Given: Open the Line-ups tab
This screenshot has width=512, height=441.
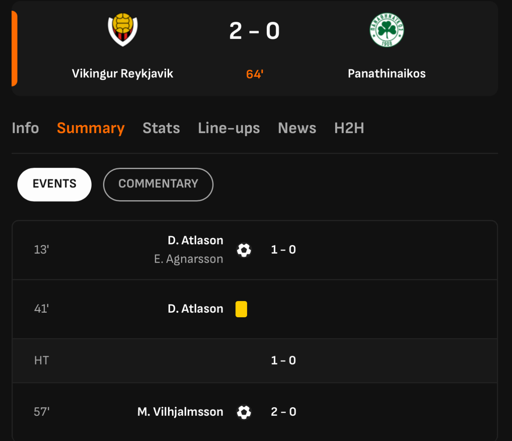Looking at the screenshot, I should 229,128.
